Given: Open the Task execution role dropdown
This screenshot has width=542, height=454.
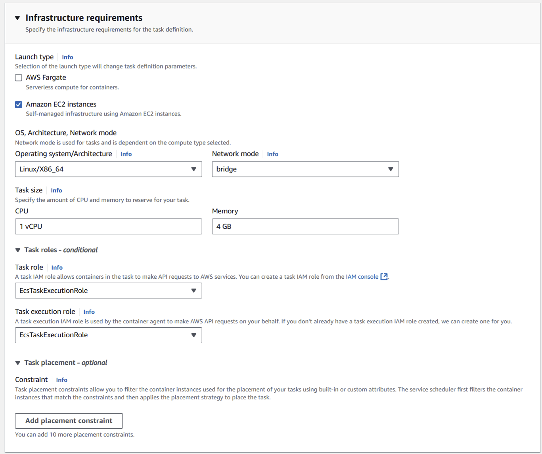Looking at the screenshot, I should 108,335.
